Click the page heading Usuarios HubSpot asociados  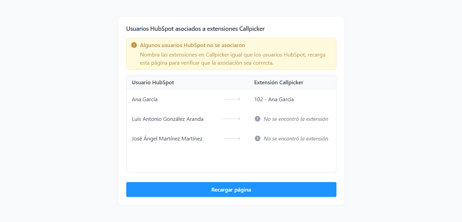click(x=195, y=29)
